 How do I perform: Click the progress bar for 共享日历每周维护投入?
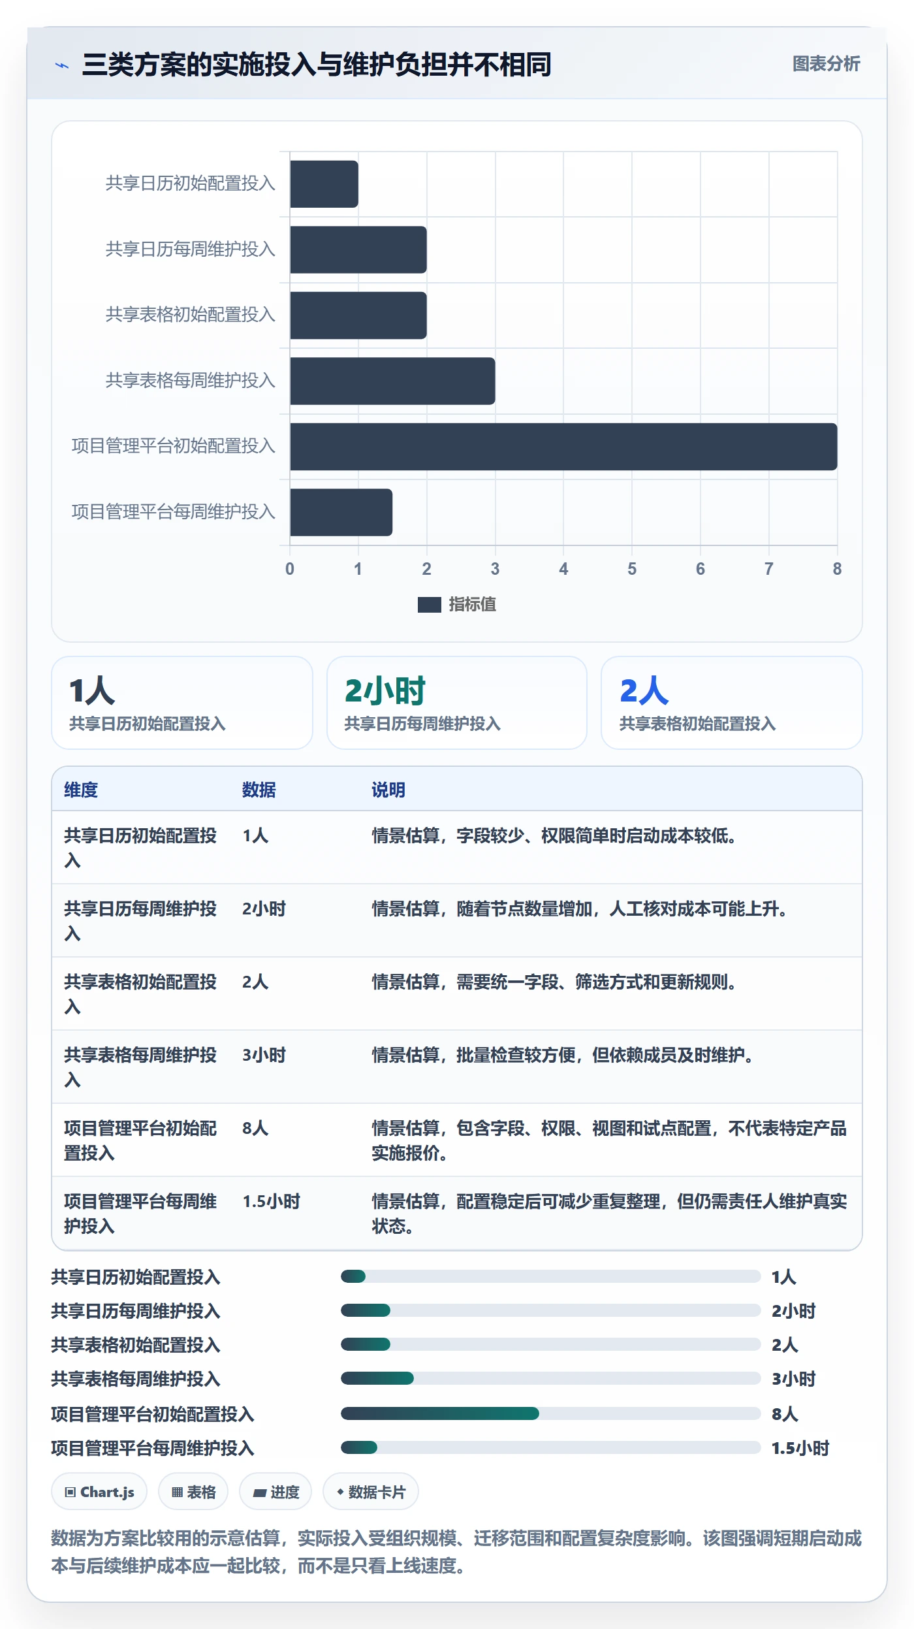[x=550, y=1310]
